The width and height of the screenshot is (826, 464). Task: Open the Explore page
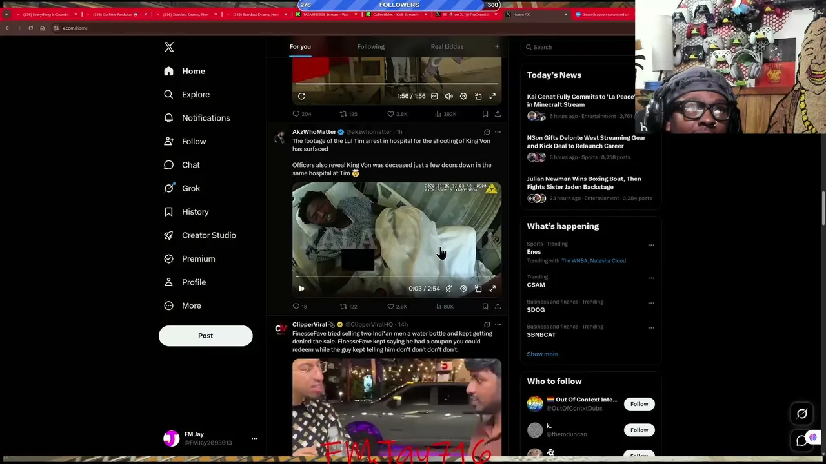tap(186, 95)
